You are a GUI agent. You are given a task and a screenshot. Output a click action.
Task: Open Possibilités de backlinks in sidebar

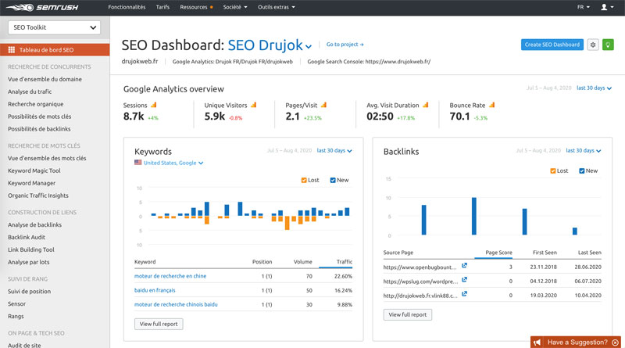click(39, 129)
